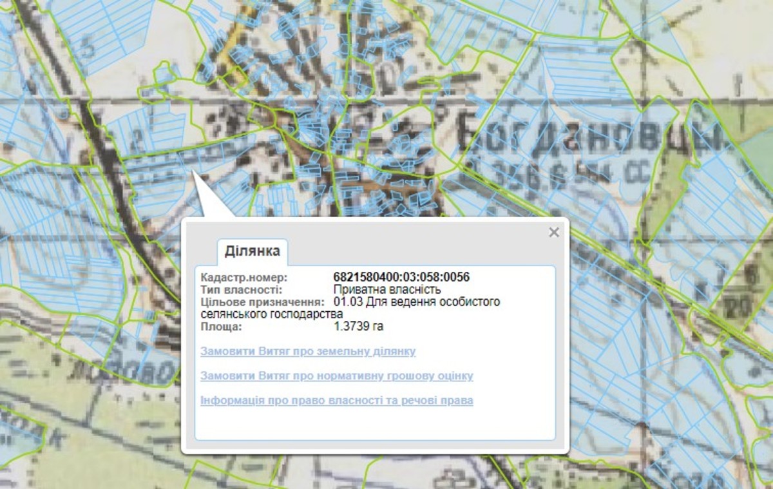Close the parcel info popup
The height and width of the screenshot is (489, 773).
553,233
